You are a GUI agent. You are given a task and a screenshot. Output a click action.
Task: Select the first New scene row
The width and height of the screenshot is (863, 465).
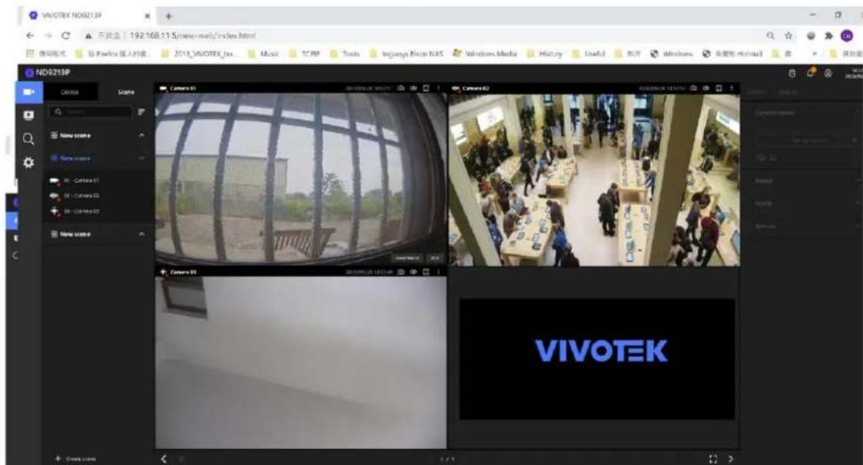coord(98,135)
